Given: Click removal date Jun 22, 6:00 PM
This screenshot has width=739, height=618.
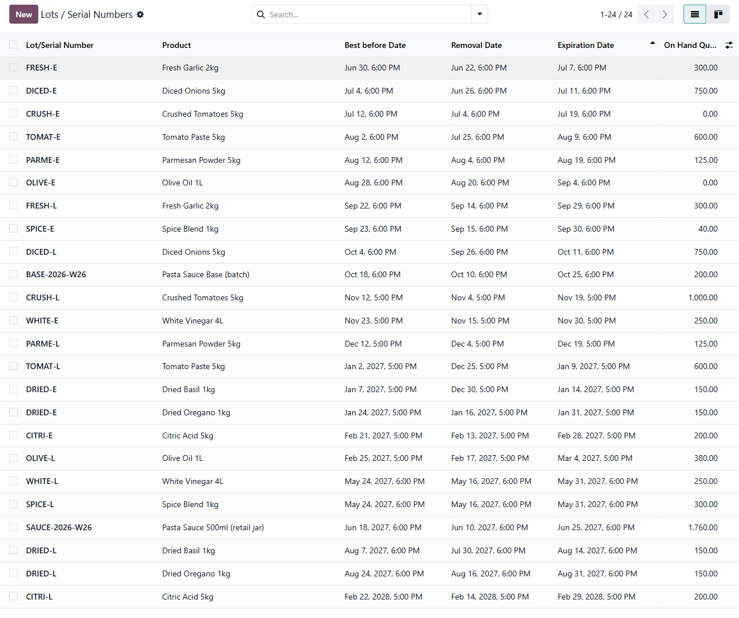Looking at the screenshot, I should point(479,68).
